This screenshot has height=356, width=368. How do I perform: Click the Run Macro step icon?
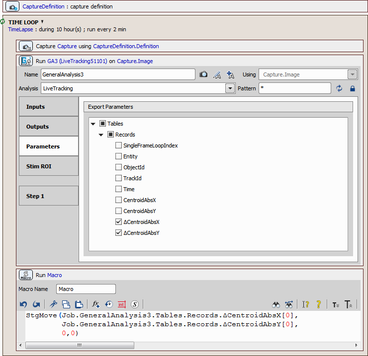point(26,275)
